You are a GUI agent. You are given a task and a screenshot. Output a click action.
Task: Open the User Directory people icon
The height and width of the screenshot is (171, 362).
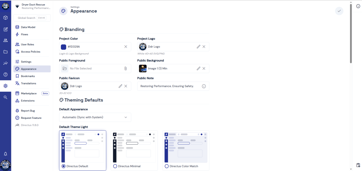pyautogui.click(x=6, y=41)
